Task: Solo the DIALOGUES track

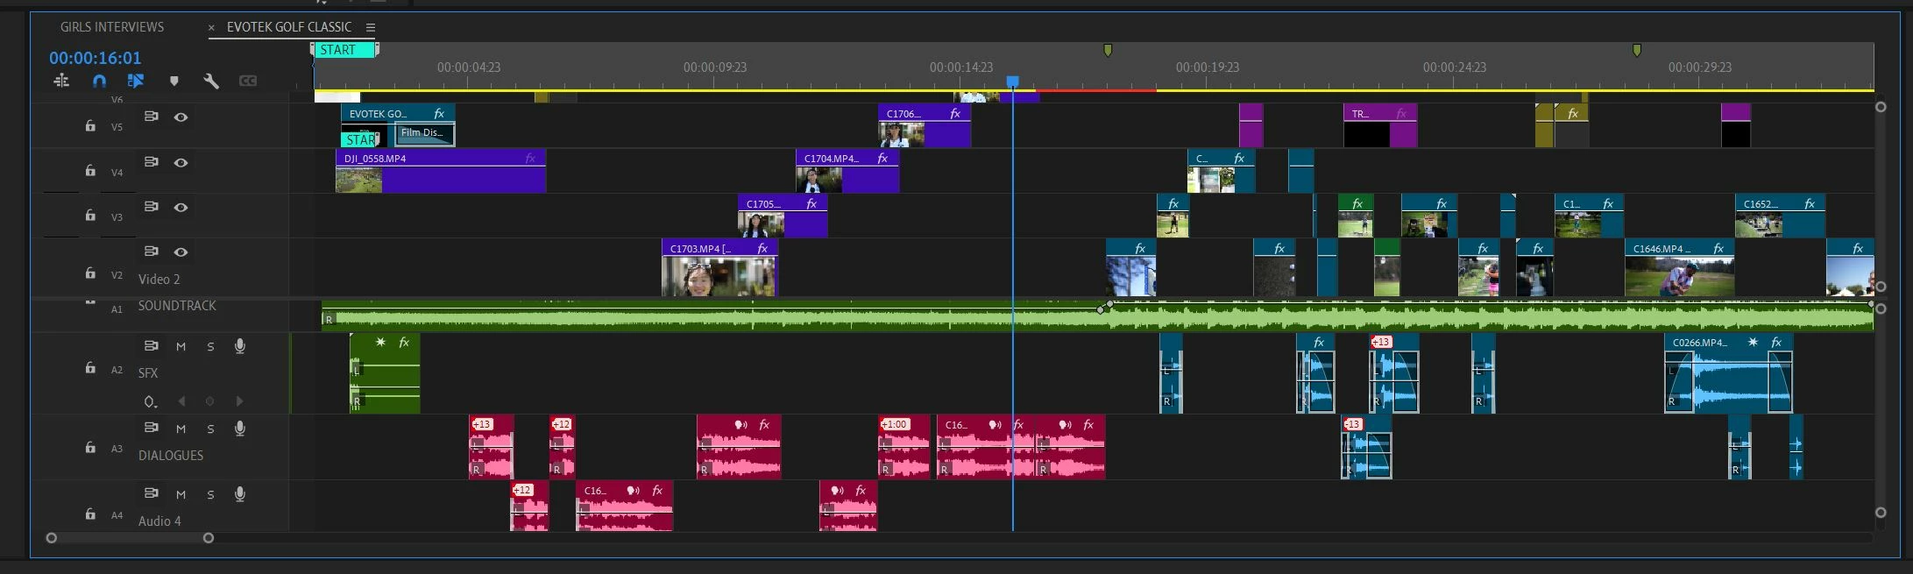Action: (210, 429)
